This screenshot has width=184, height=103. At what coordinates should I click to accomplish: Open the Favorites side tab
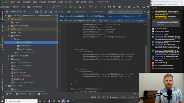[x=2, y=85]
